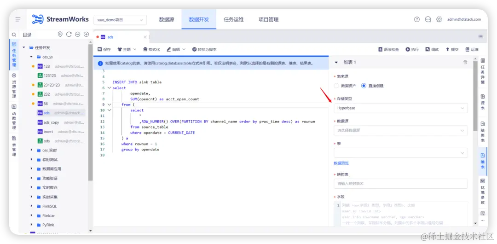Screen dimensions: 497x244
Task: Click the 调试 debug button
Action: coord(432,50)
